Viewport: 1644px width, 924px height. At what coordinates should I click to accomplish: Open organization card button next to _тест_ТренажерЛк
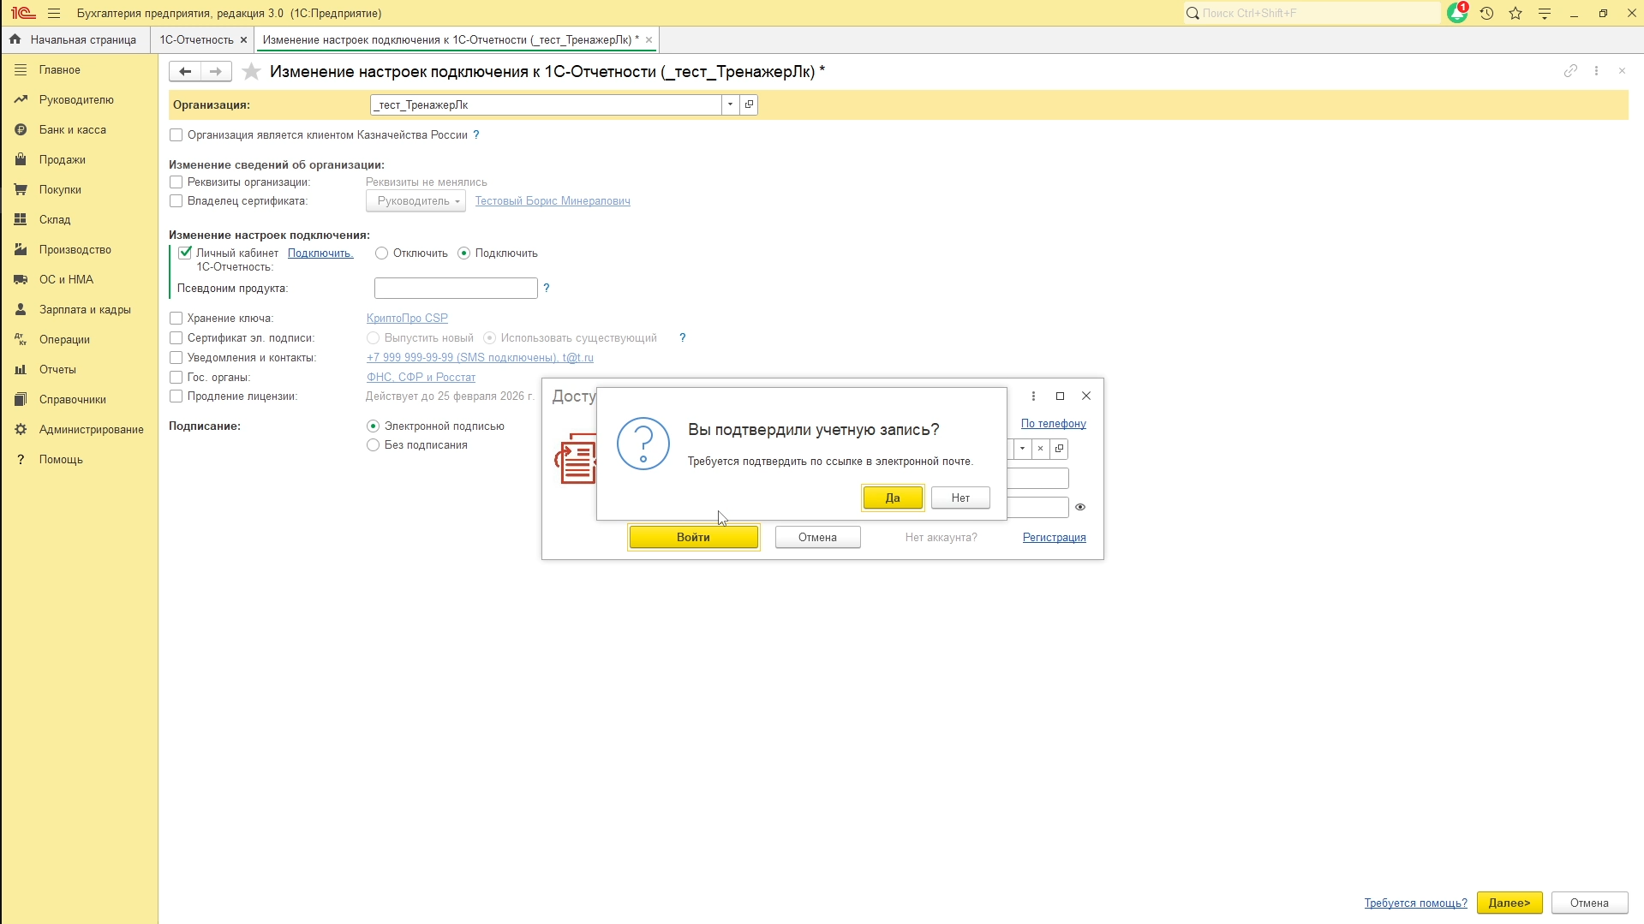(749, 104)
